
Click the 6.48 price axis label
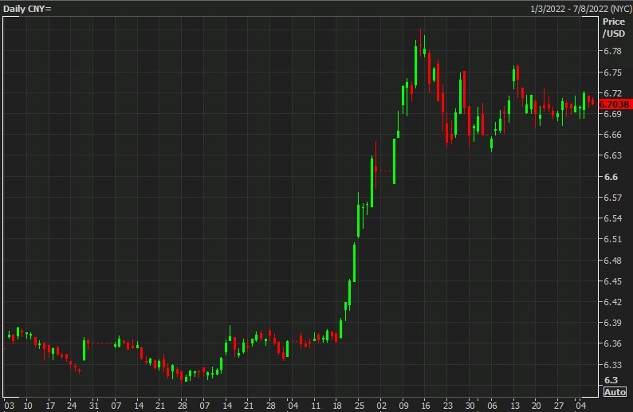click(612, 261)
